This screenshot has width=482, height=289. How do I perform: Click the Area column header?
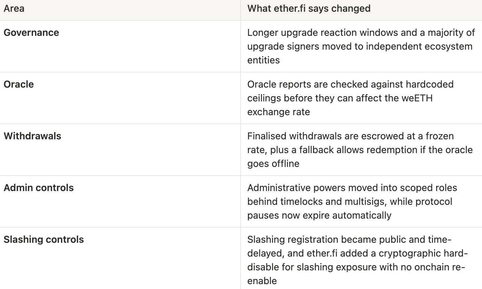point(14,9)
